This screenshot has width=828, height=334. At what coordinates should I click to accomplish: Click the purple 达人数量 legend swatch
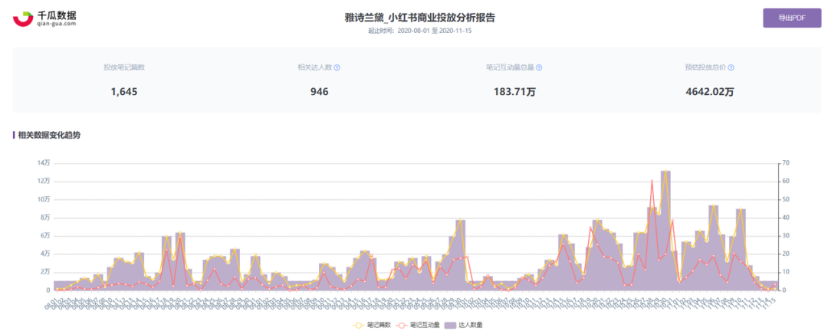pos(451,325)
